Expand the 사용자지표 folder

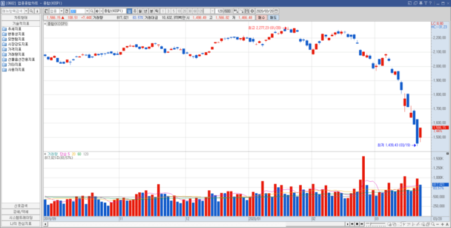pyautogui.click(x=13, y=70)
